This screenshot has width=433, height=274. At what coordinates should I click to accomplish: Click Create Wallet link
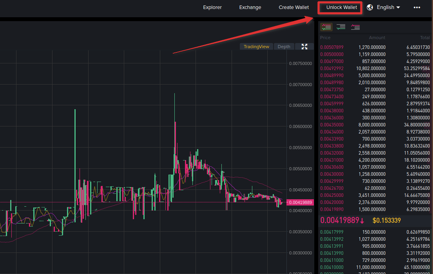pyautogui.click(x=294, y=7)
